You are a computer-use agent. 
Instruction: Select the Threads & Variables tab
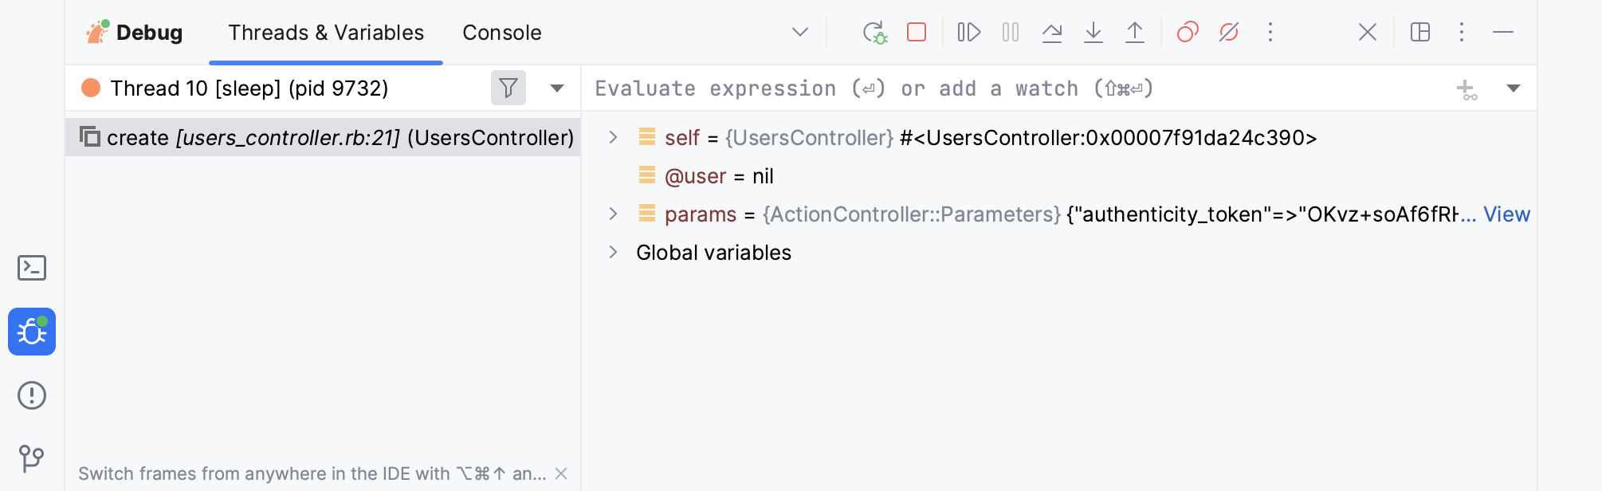point(324,32)
